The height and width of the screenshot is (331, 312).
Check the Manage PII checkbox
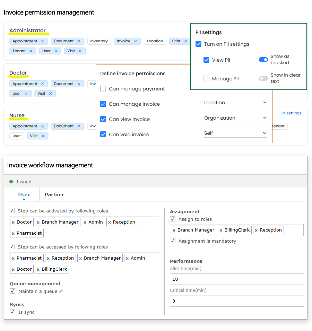(x=206, y=79)
